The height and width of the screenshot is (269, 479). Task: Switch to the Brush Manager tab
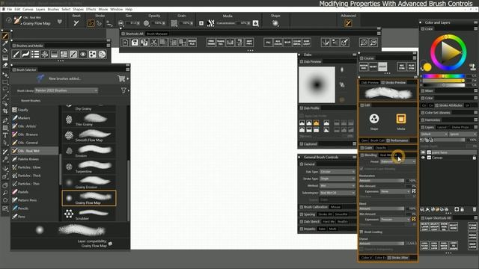point(157,34)
